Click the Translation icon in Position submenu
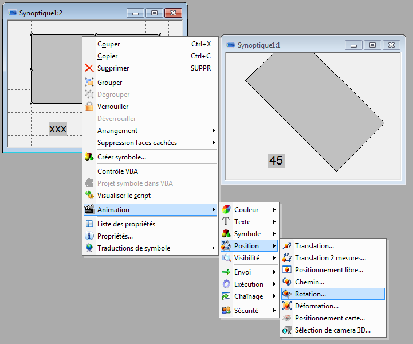 (x=287, y=246)
